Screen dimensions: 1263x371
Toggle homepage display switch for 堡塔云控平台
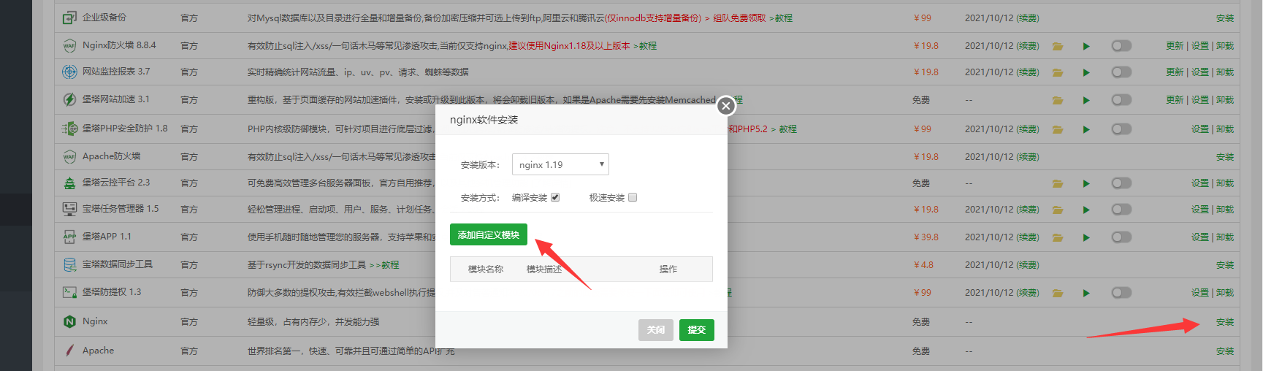(x=1121, y=183)
